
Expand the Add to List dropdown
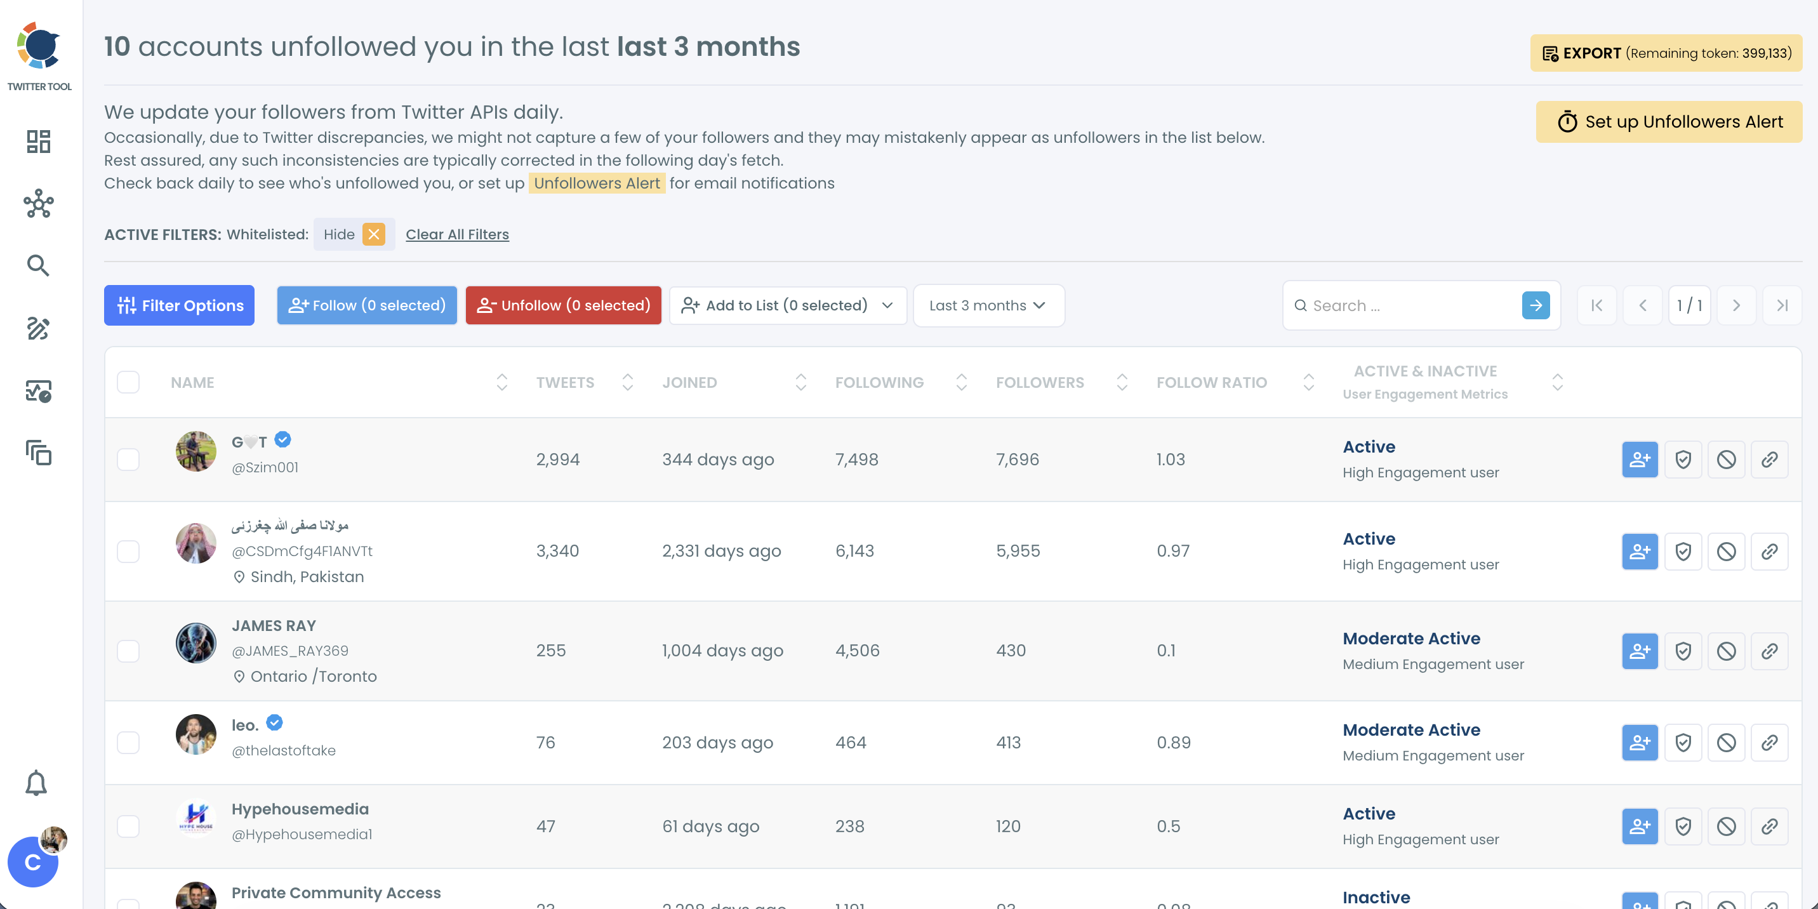[788, 305]
